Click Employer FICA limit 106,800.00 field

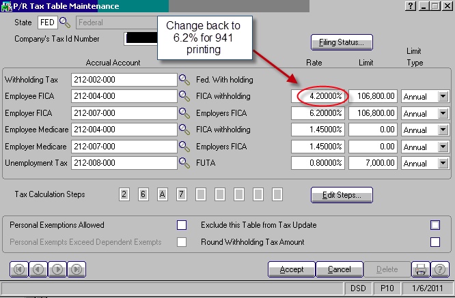click(373, 113)
